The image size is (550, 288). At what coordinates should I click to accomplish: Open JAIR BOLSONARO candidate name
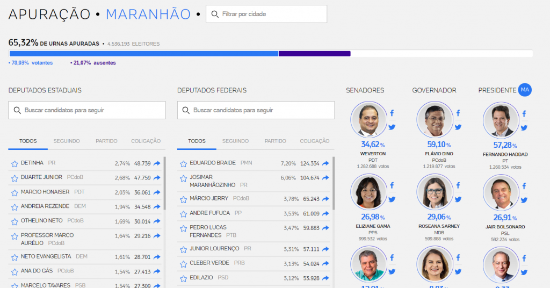[505, 227]
